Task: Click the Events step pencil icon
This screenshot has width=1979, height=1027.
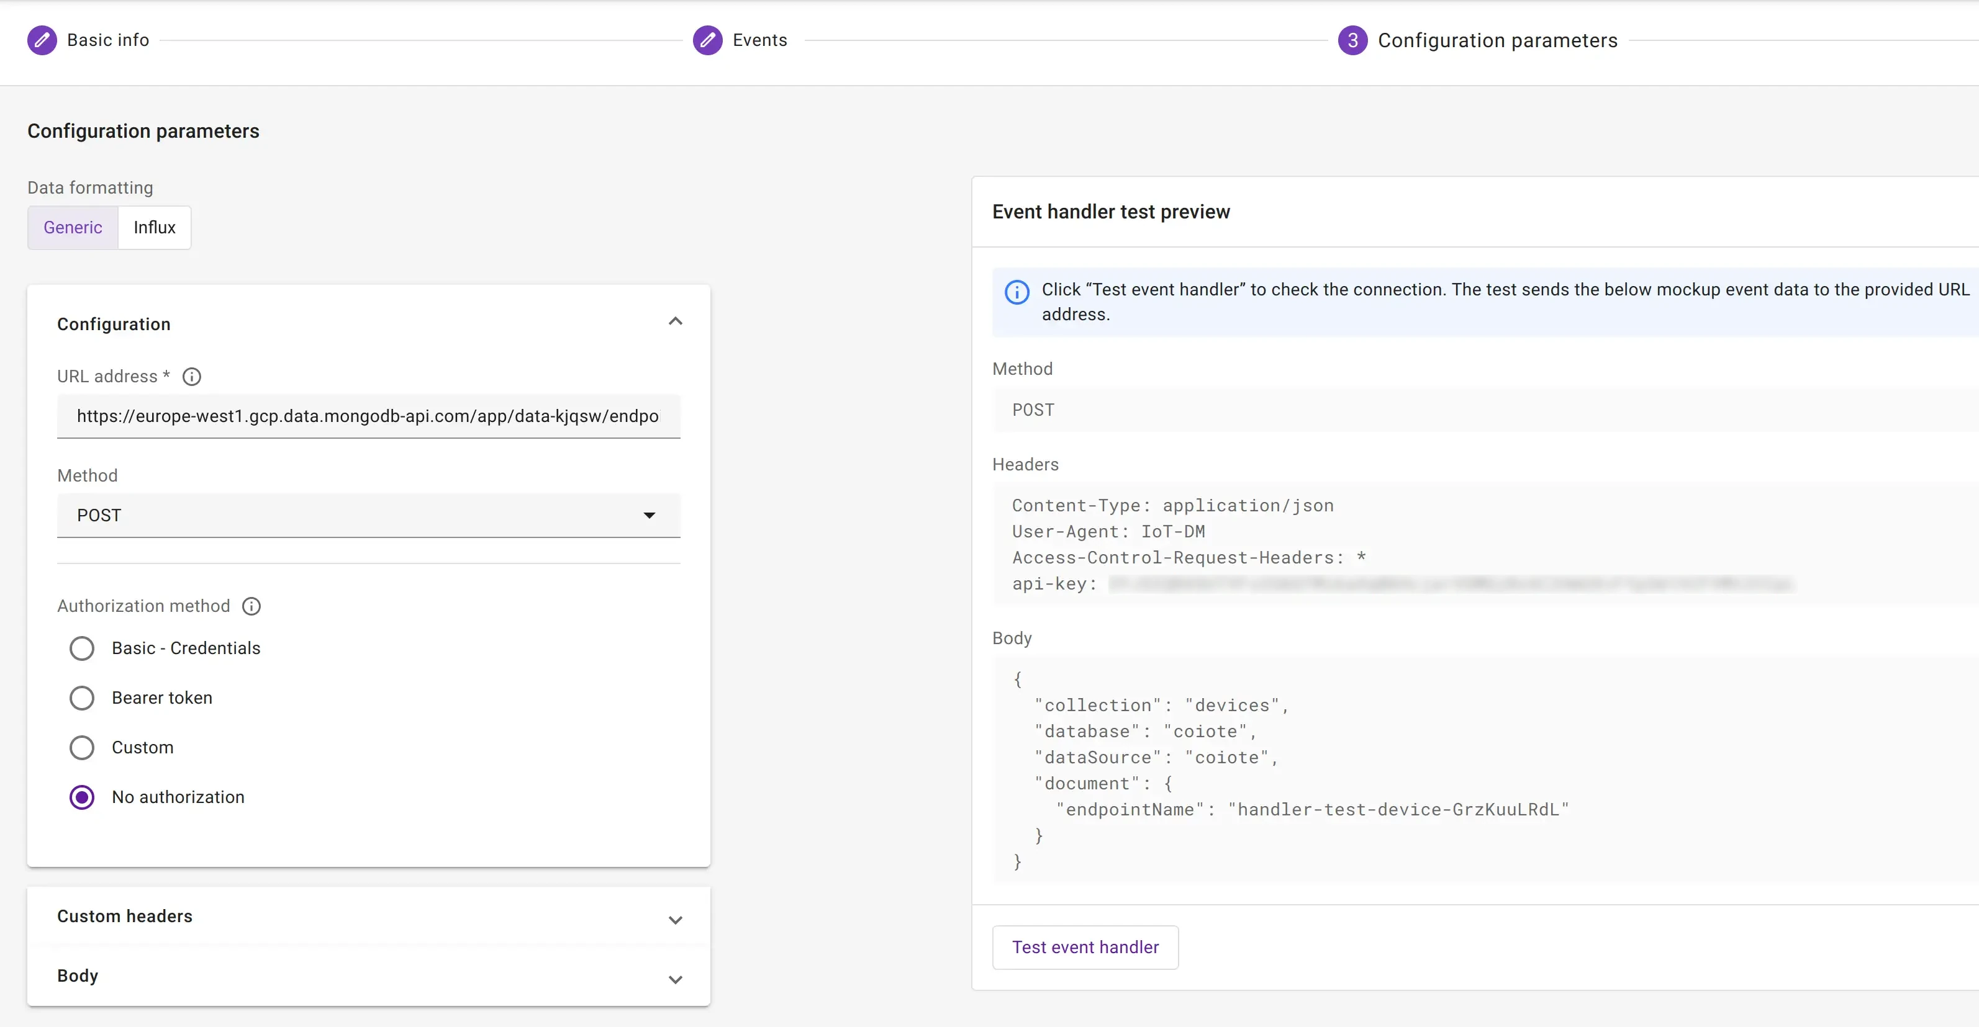Action: coord(707,40)
